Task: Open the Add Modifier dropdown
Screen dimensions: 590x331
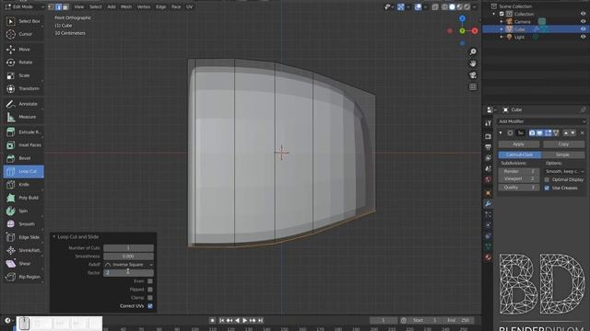Action: click(541, 121)
